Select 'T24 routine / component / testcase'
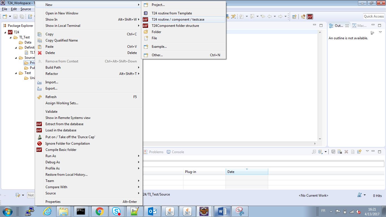Viewport: 386px width, 217px height. pos(178,19)
